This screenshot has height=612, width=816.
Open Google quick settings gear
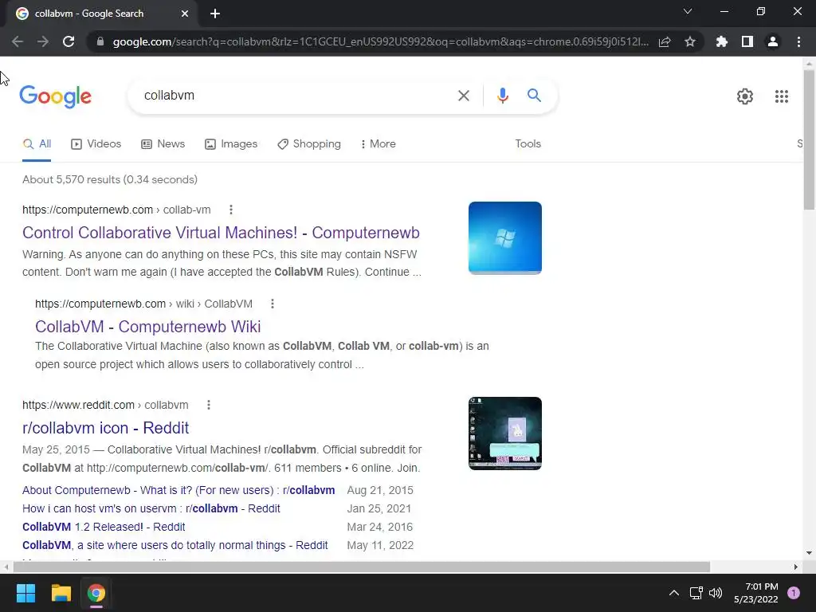745,96
